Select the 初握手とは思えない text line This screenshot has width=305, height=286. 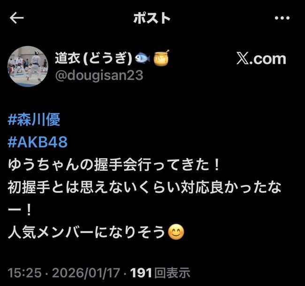coord(145,187)
